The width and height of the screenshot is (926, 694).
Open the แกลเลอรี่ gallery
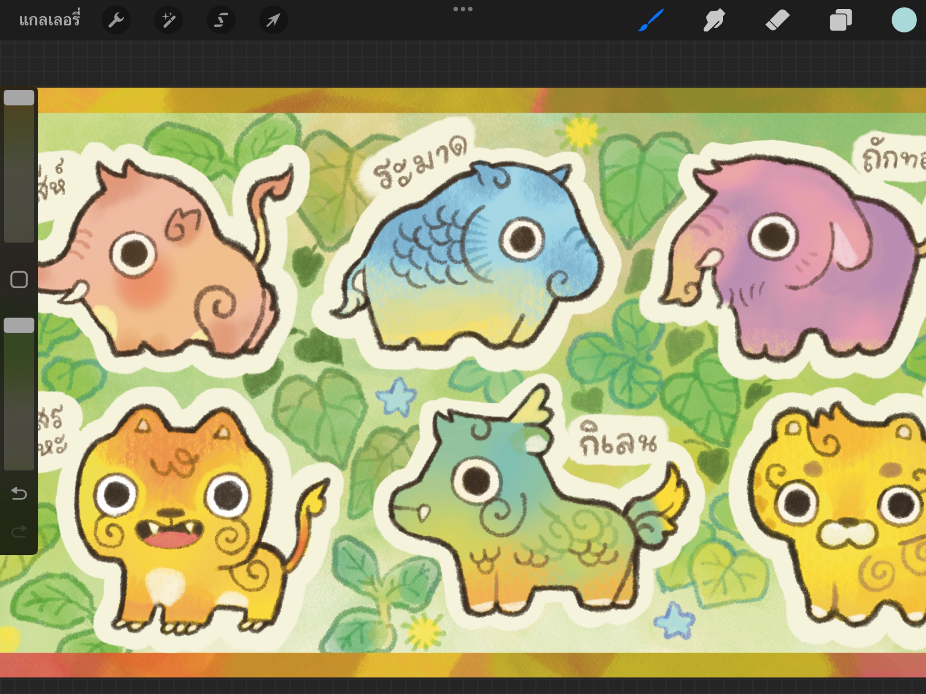(x=50, y=20)
